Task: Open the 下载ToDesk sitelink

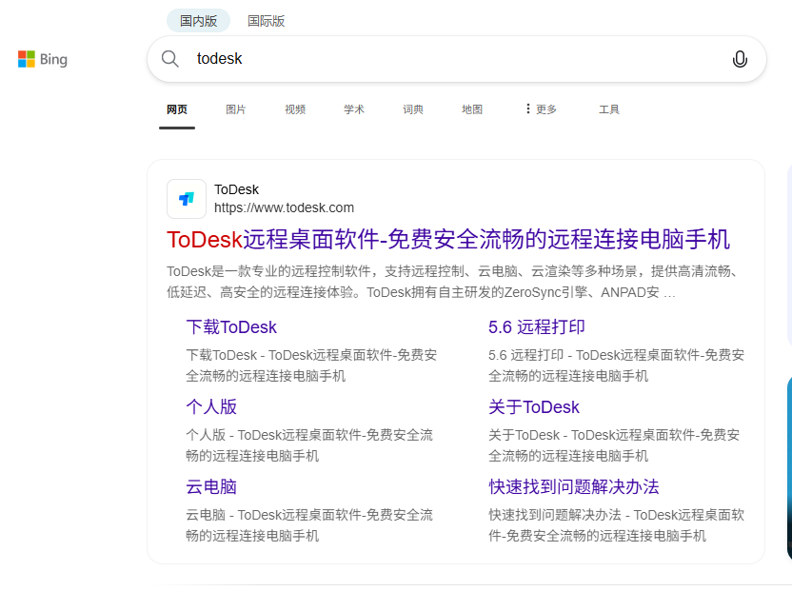Action: (x=231, y=326)
